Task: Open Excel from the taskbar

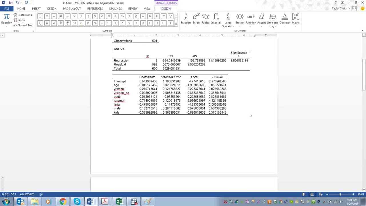Action: [120, 202]
